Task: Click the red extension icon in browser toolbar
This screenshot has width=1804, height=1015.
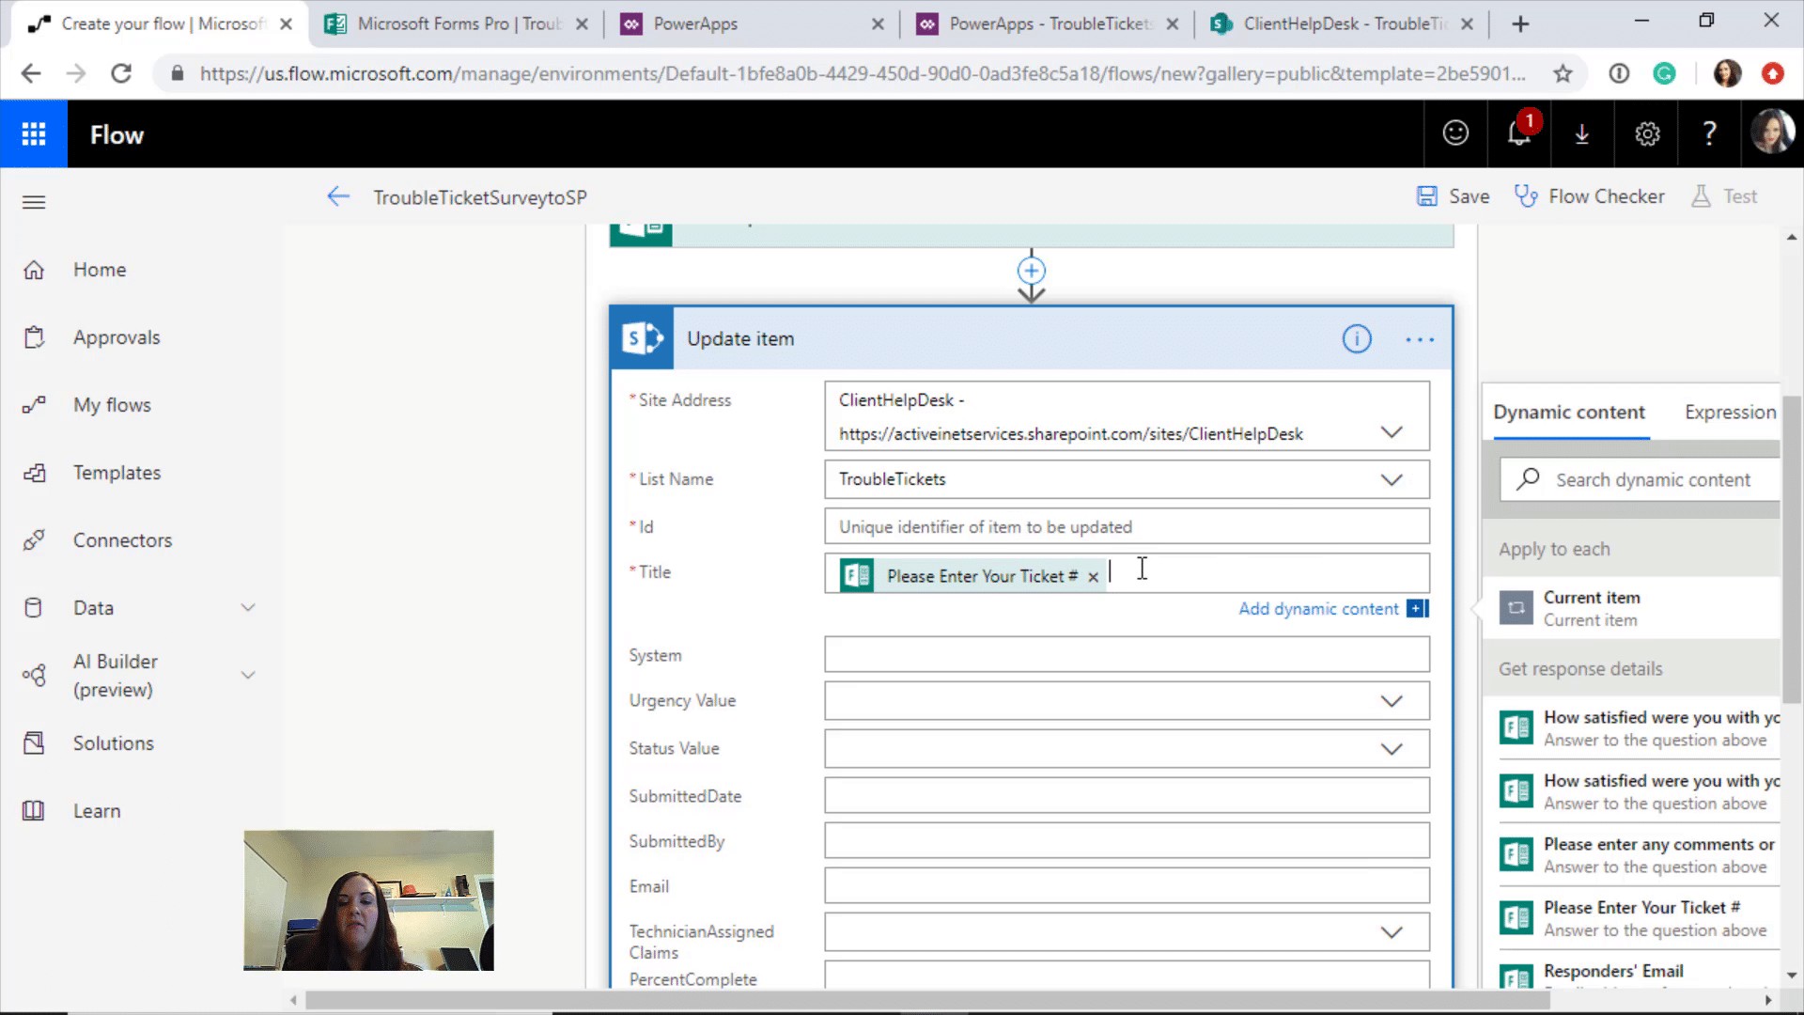Action: (1773, 73)
